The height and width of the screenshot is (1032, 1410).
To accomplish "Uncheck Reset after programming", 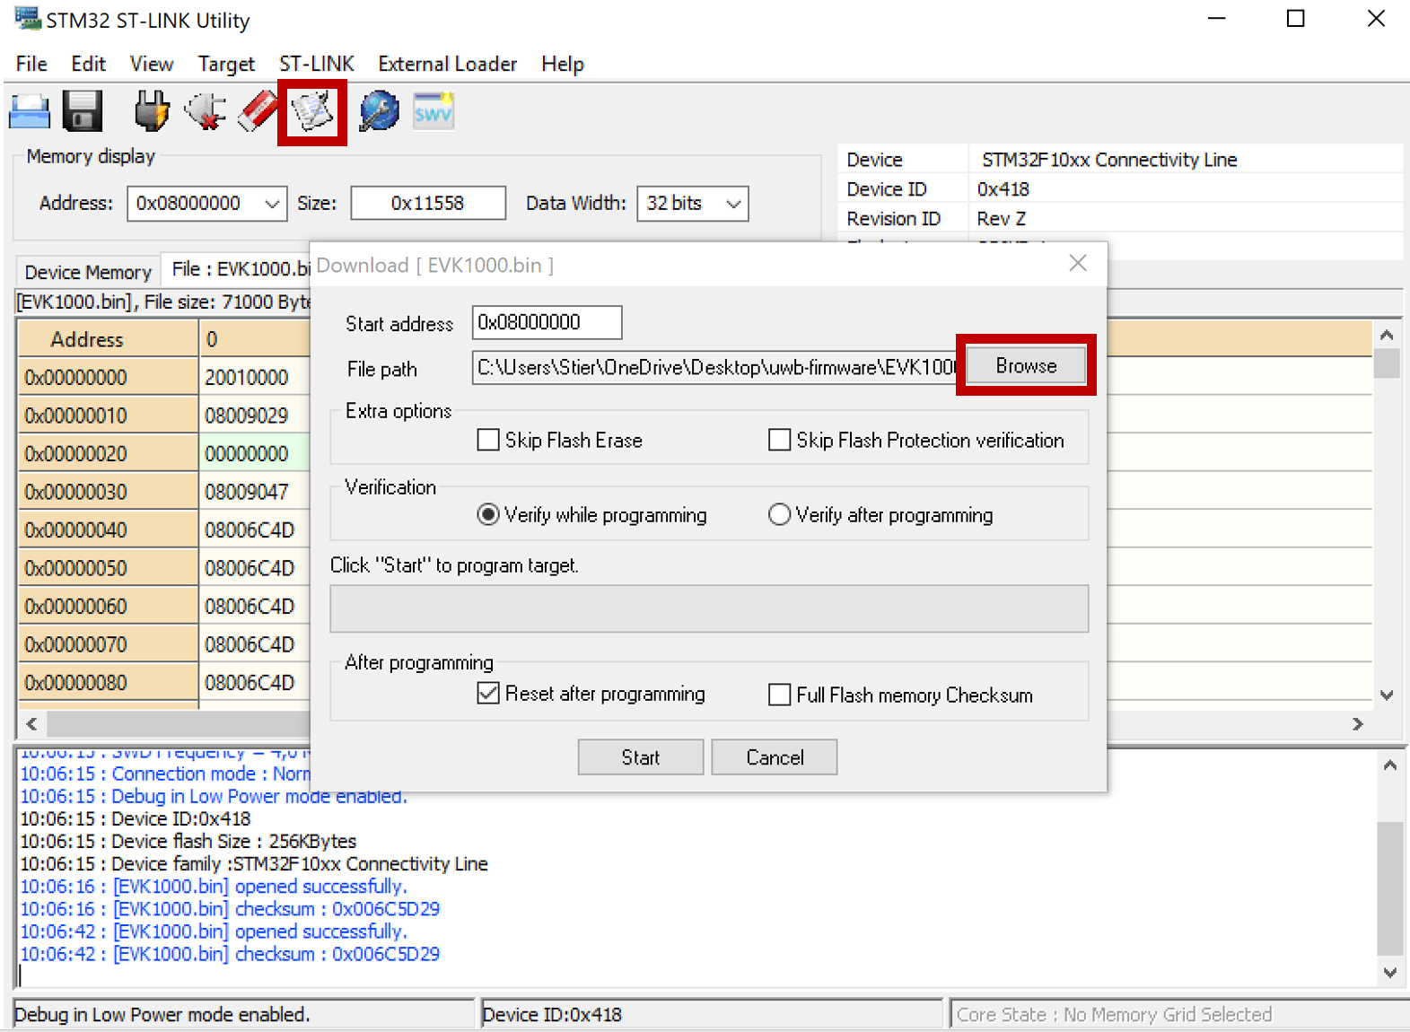I will [488, 694].
